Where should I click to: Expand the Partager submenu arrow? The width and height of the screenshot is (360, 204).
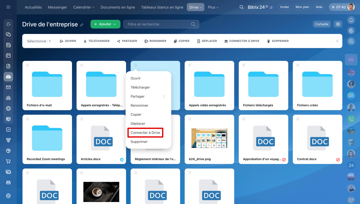(164, 96)
